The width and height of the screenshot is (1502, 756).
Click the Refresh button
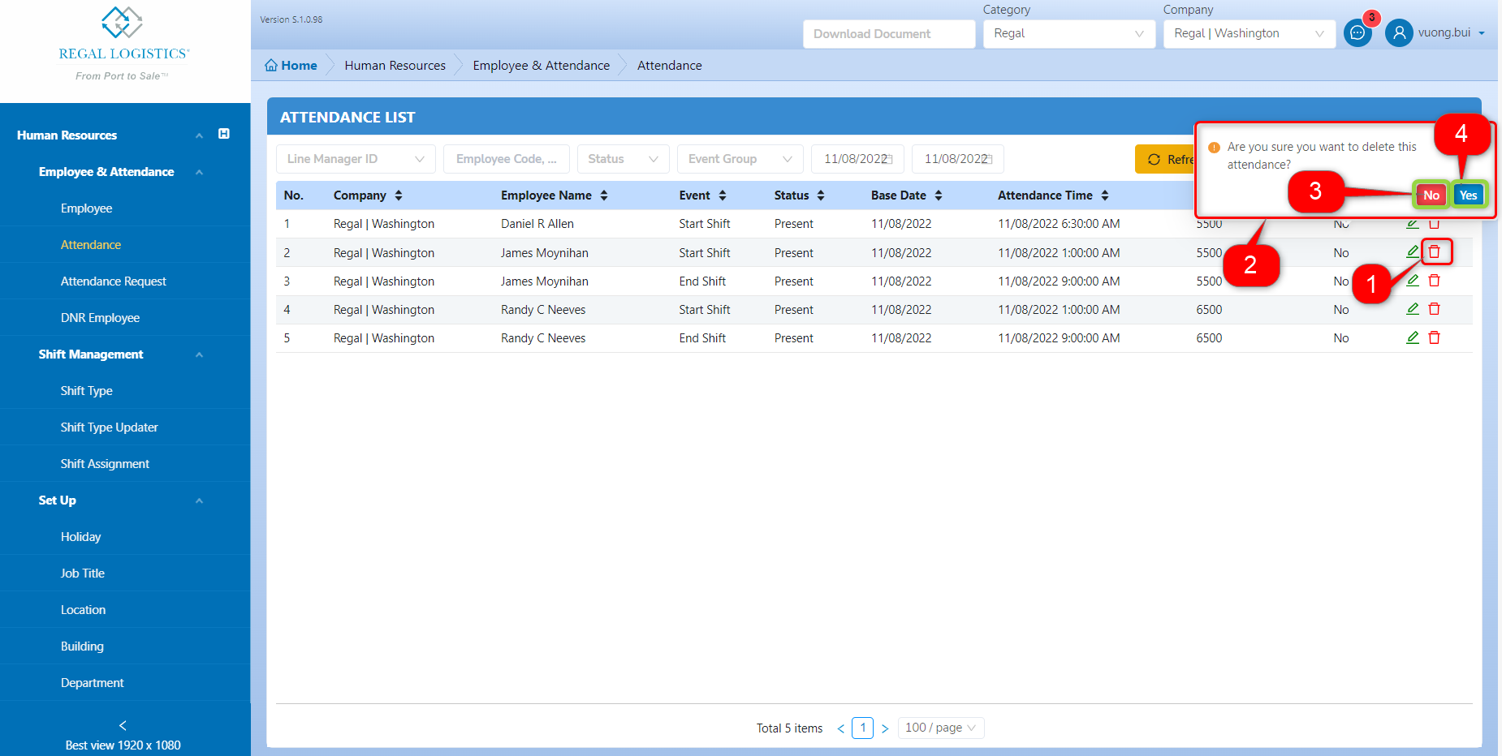coord(1165,159)
